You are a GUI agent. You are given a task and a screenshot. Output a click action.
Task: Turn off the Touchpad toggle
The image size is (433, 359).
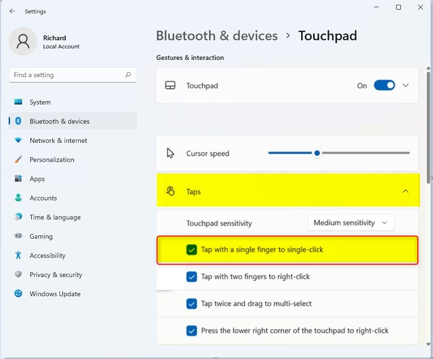pos(384,85)
